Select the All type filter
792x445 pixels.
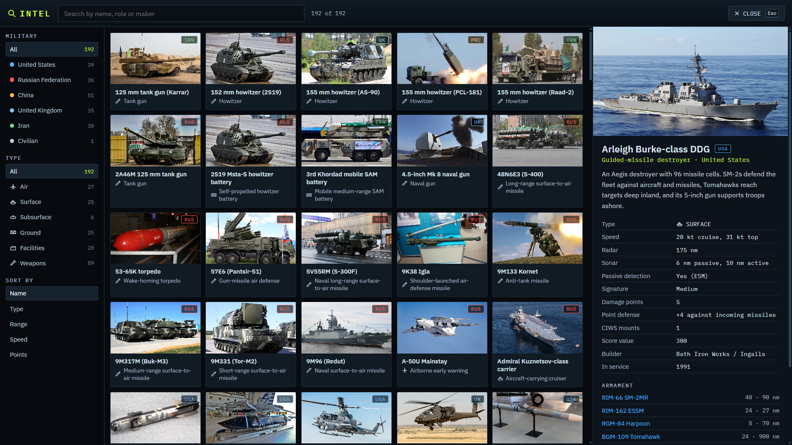tap(52, 171)
